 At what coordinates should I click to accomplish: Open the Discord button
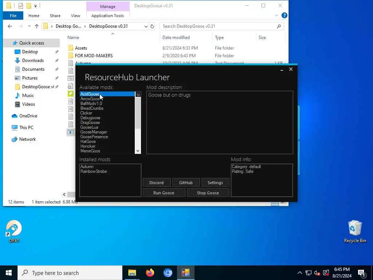[157, 183]
